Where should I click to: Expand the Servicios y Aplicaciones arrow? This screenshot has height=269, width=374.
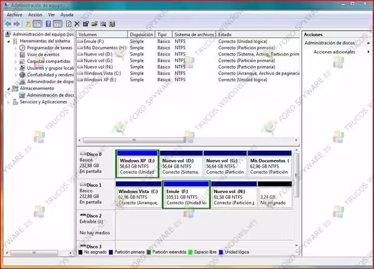[x=9, y=102]
